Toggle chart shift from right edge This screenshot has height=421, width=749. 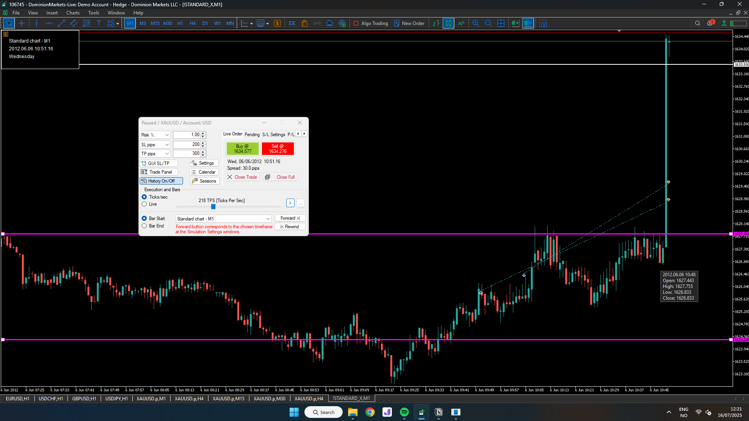tap(528, 23)
